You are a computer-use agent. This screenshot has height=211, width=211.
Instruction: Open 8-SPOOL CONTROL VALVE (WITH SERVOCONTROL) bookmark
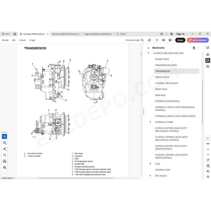point(171,147)
